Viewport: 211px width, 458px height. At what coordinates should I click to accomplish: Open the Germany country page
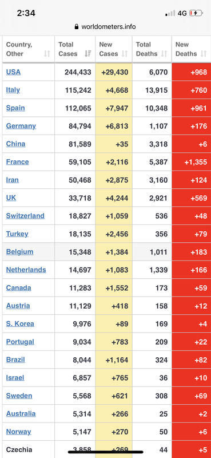(21, 126)
